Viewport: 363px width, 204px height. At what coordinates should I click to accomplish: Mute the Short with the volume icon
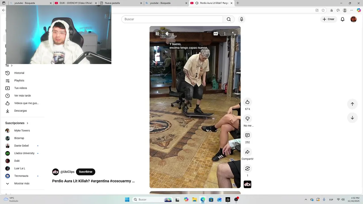pos(167,34)
